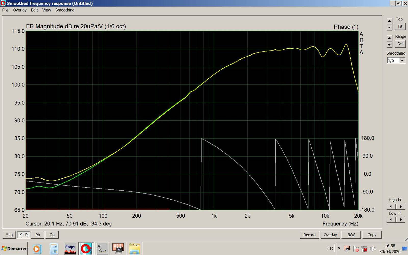
Task: Open the Calculator from taskbar
Action: point(54,249)
